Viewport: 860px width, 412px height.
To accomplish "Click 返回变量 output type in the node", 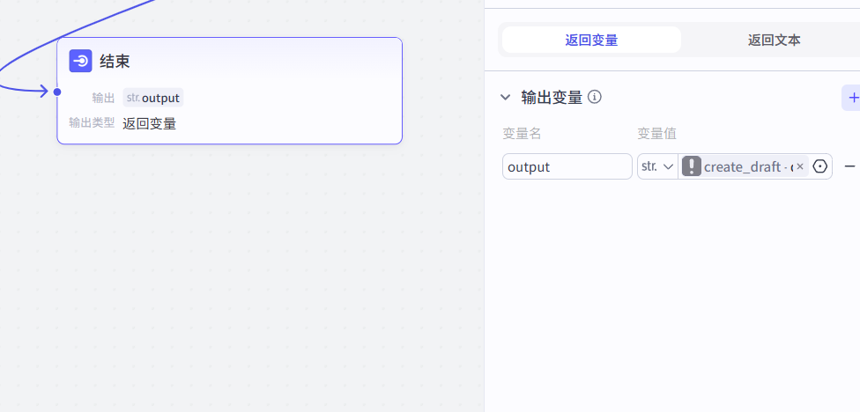I will coord(149,123).
